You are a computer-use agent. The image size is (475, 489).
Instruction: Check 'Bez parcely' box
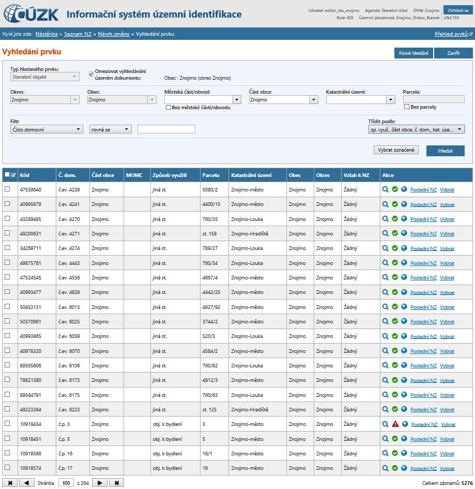point(406,107)
